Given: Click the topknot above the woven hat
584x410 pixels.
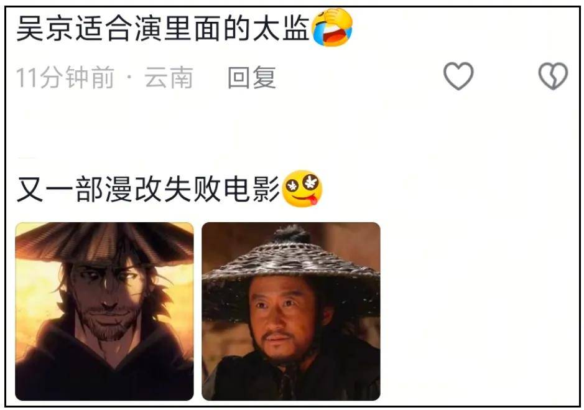Looking at the screenshot, I should [292, 234].
